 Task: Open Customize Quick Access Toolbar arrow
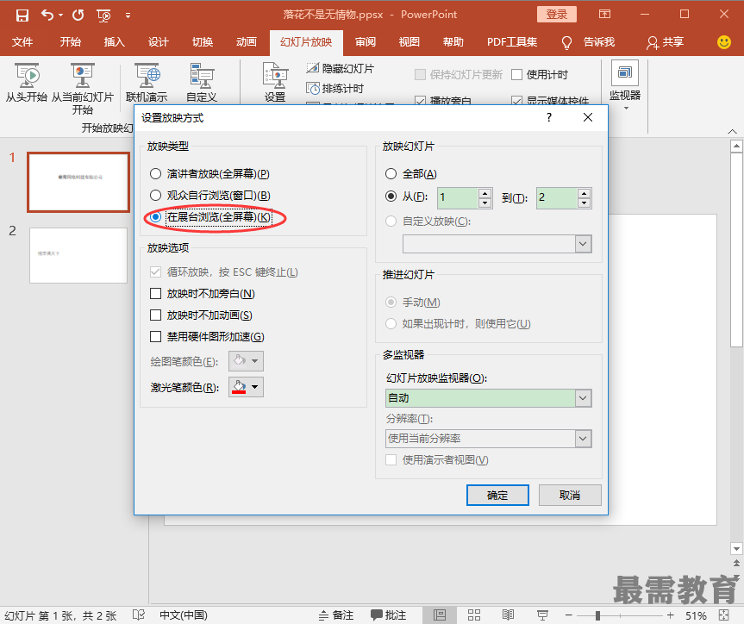pyautogui.click(x=128, y=16)
